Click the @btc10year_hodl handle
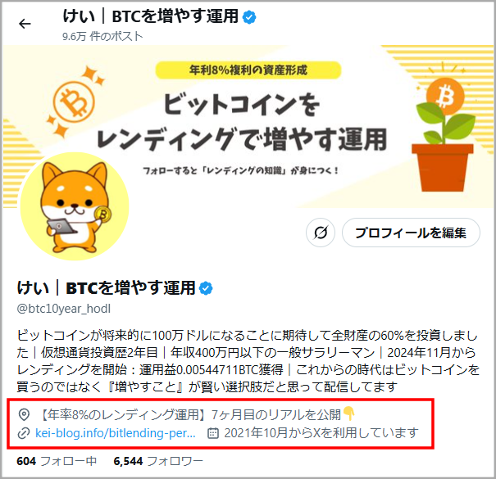This screenshot has width=496, height=479. [x=64, y=309]
